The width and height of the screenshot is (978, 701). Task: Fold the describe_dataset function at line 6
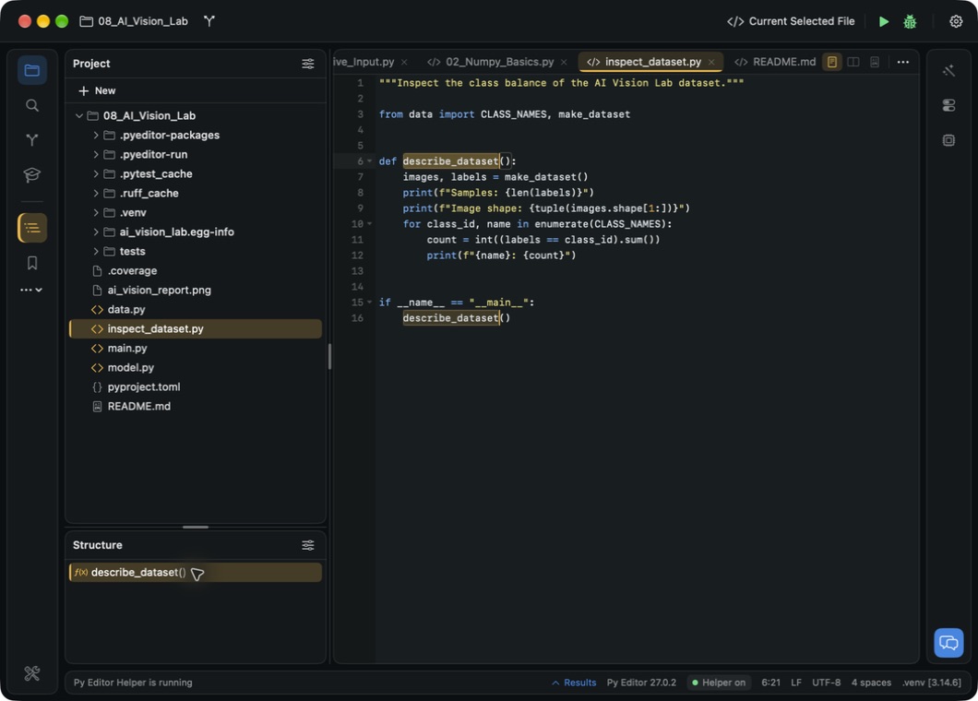[369, 161]
